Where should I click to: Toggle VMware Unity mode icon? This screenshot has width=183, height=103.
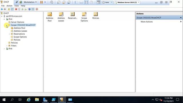tap(91, 2)
